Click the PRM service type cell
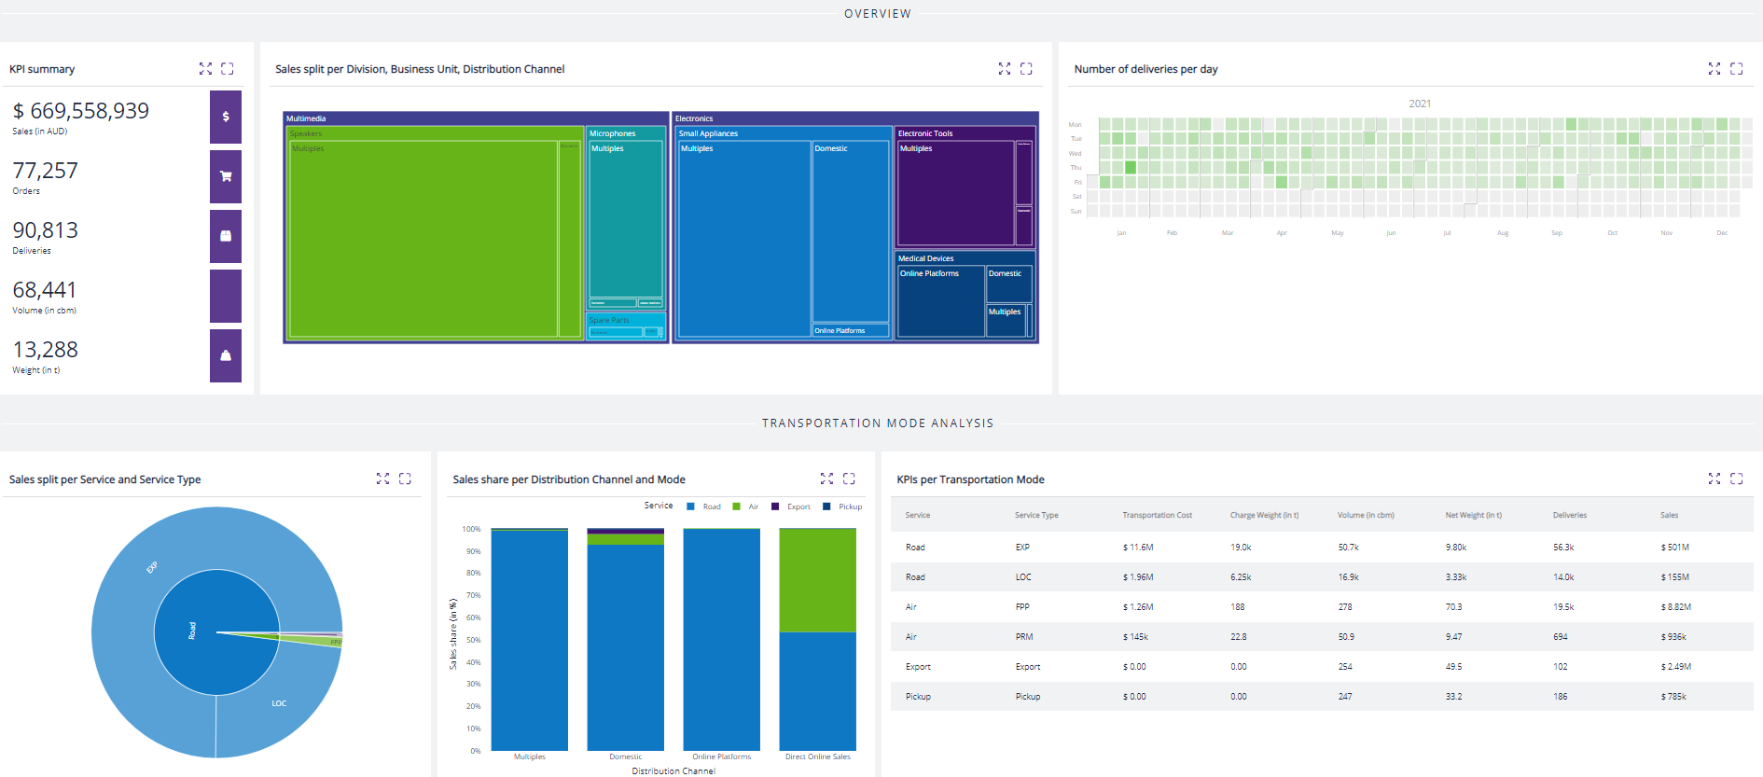This screenshot has width=1763, height=777. pyautogui.click(x=1024, y=637)
